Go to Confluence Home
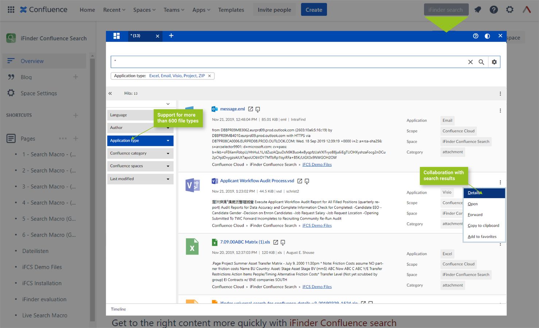 [88, 10]
